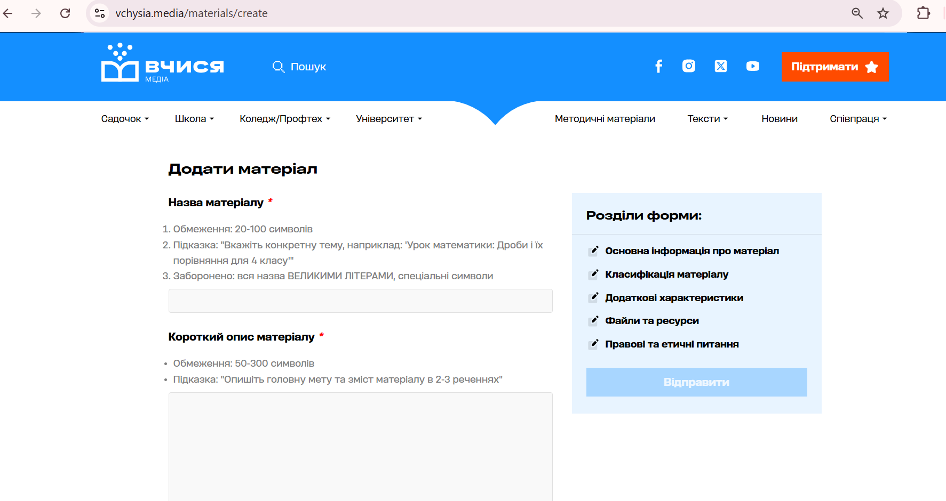Reload the page with the refresh icon
946x501 pixels.
pos(65,13)
